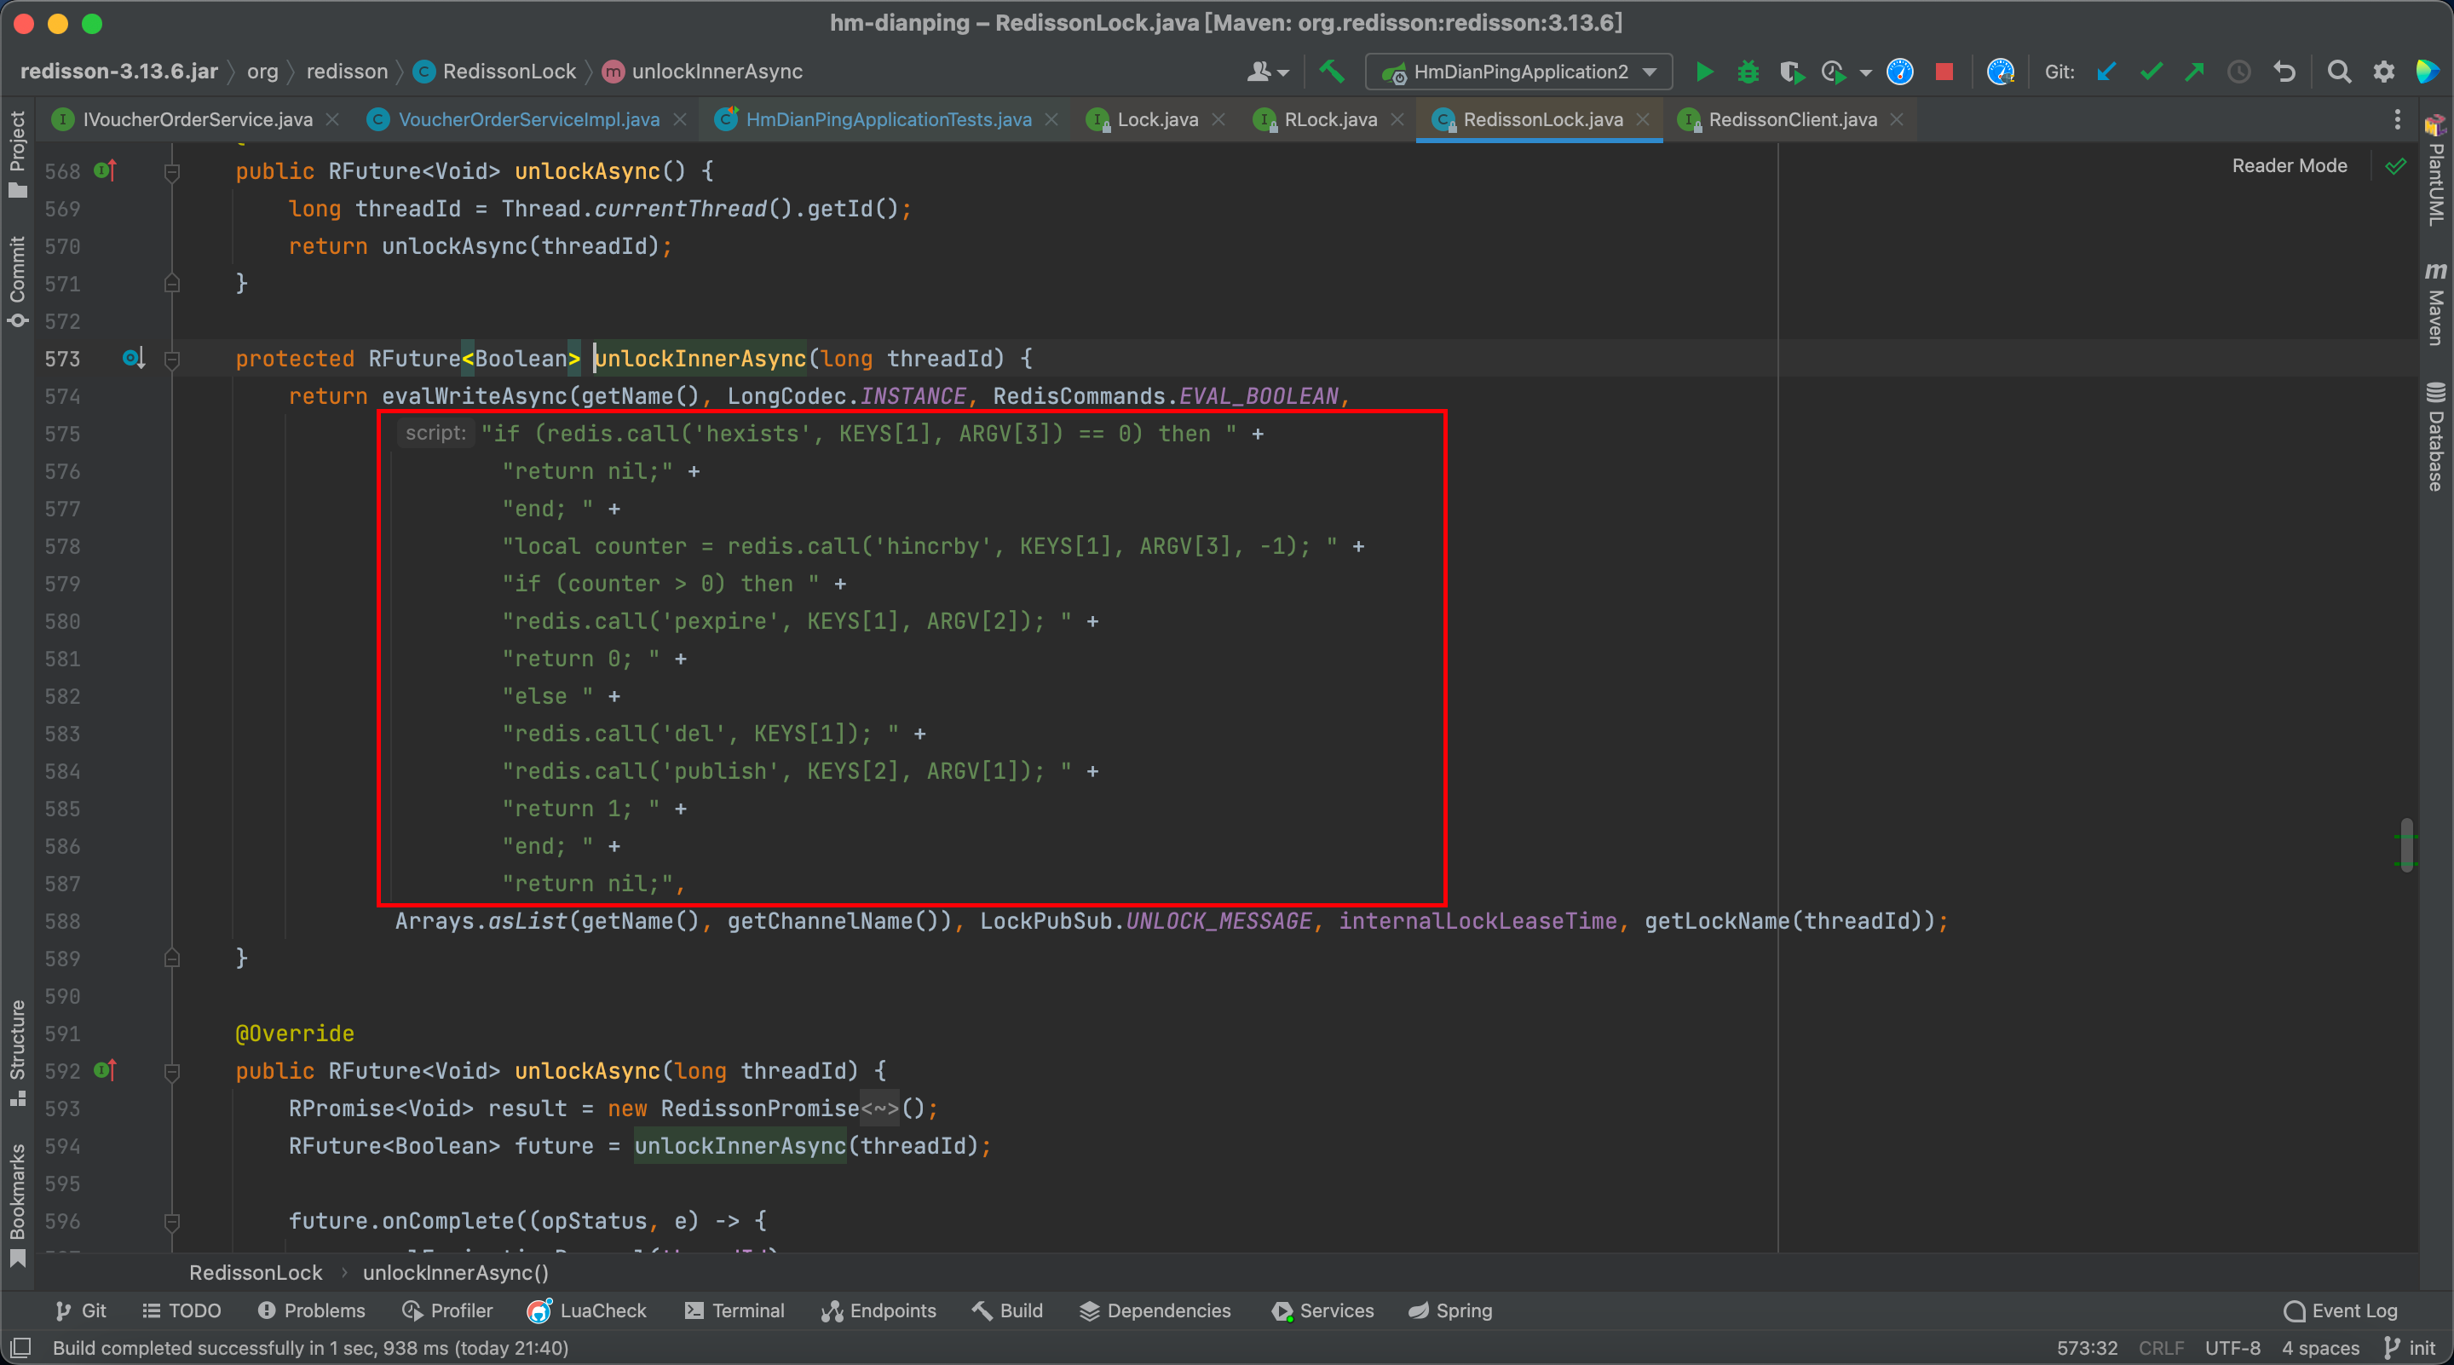Screen dimensions: 2454x1365
Task: Click the editor vertical scrollbar thumb
Action: (x=2407, y=844)
